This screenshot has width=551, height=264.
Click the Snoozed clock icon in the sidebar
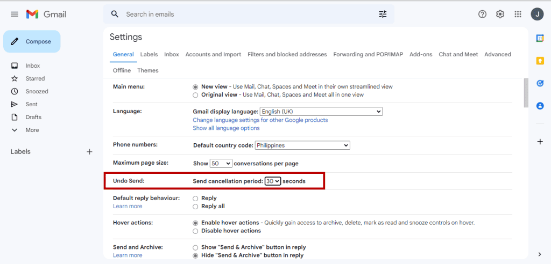[x=15, y=92]
